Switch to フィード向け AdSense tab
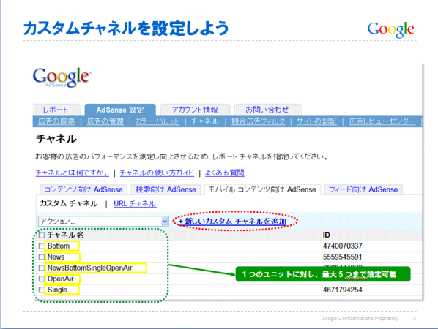The image size is (438, 329). point(363,189)
